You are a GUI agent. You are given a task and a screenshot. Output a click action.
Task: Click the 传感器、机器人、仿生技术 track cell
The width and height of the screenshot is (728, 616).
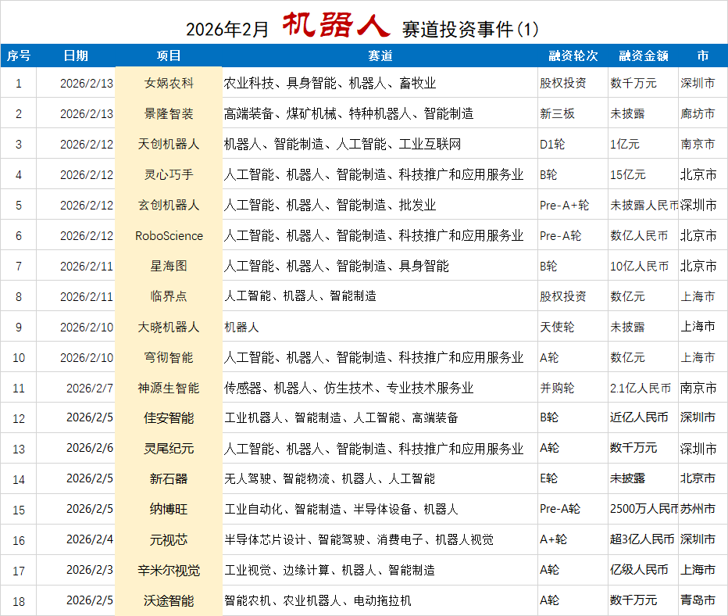click(380, 388)
